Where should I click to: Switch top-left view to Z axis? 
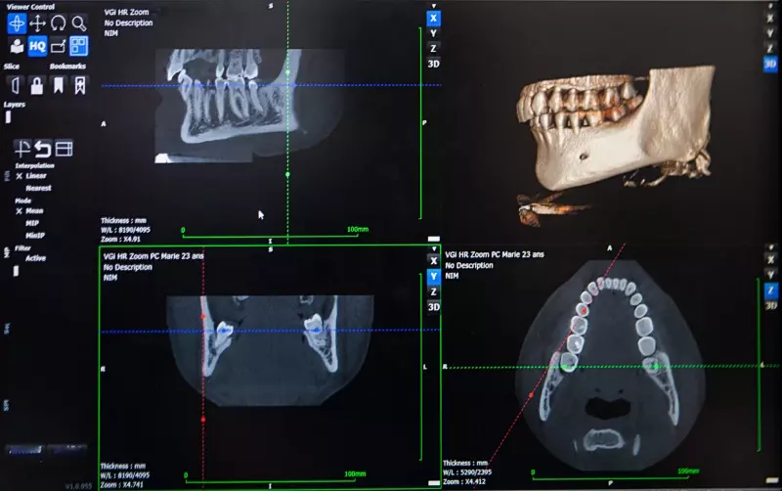433,48
